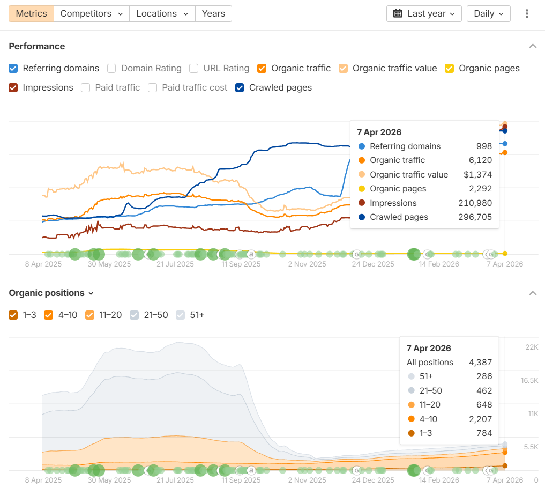Click the calendar icon in Last year
The height and width of the screenshot is (488, 545).
398,13
